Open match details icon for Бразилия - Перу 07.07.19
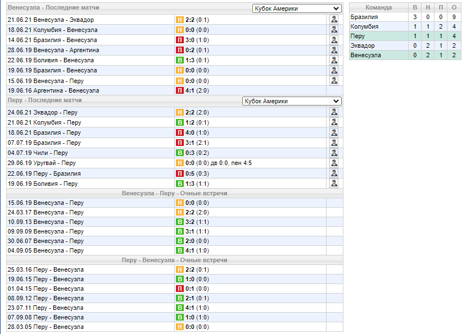Viewport: 462px width, 334px height. (334, 143)
